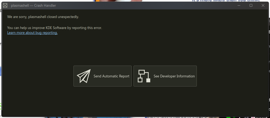Maximize the Crash Handler window
This screenshot has width=270, height=118.
251,6
